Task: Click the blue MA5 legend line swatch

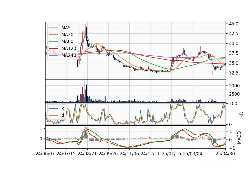Action: click(x=53, y=28)
